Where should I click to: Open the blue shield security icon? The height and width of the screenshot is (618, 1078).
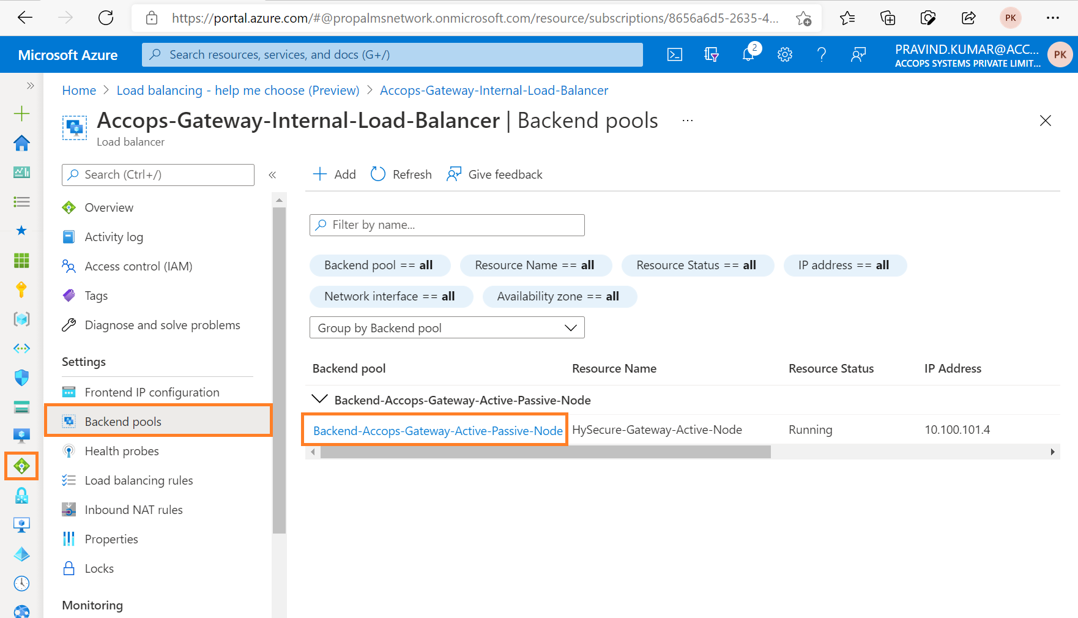click(21, 378)
